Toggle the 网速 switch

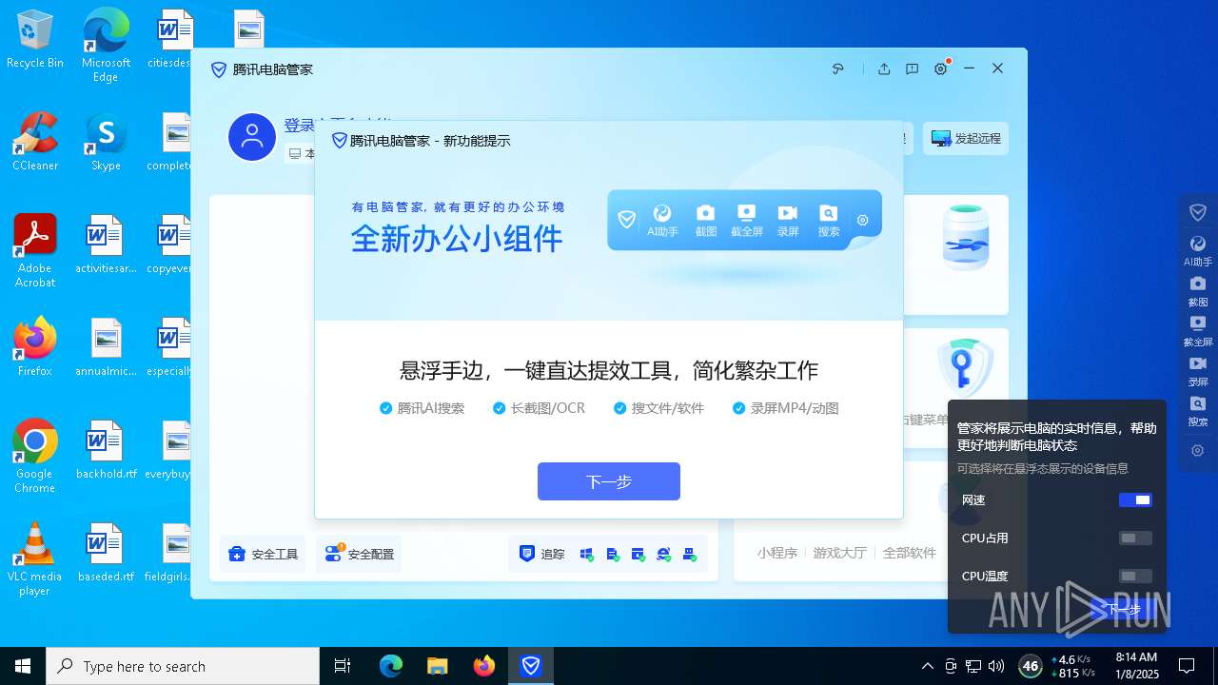tap(1135, 499)
